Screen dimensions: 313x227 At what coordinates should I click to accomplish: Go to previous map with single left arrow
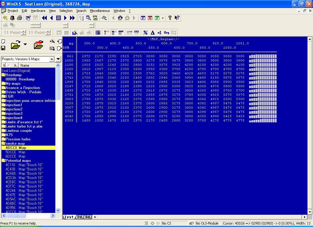tap(51, 18)
